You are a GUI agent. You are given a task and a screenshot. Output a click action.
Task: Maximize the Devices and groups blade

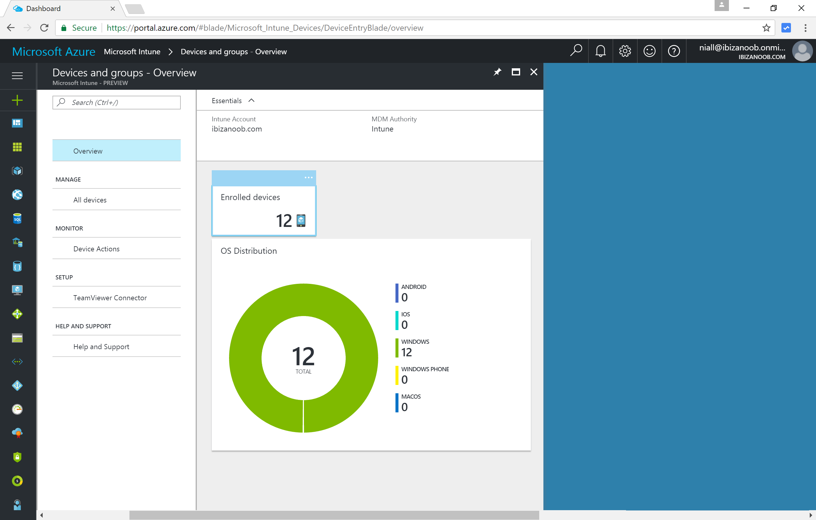516,72
